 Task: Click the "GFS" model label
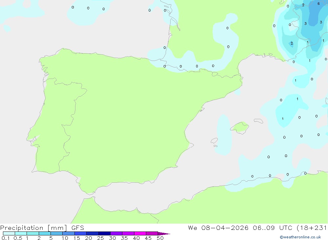click(78, 228)
